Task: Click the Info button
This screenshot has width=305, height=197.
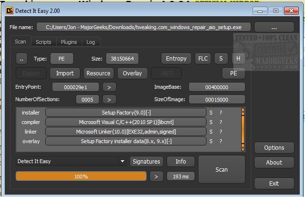Action: point(181,162)
